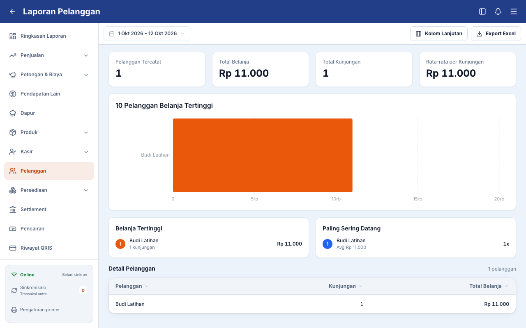Click the blue rank 1 badge
Viewport: 526px width, 328px height.
pyautogui.click(x=328, y=244)
